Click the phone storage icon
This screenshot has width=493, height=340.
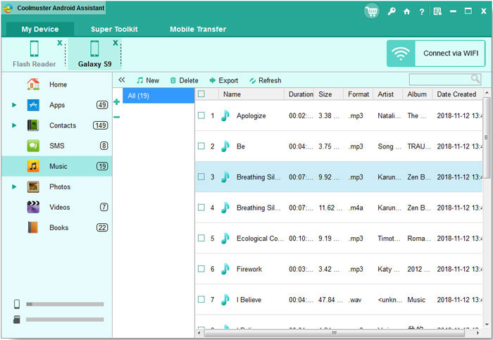(17, 304)
